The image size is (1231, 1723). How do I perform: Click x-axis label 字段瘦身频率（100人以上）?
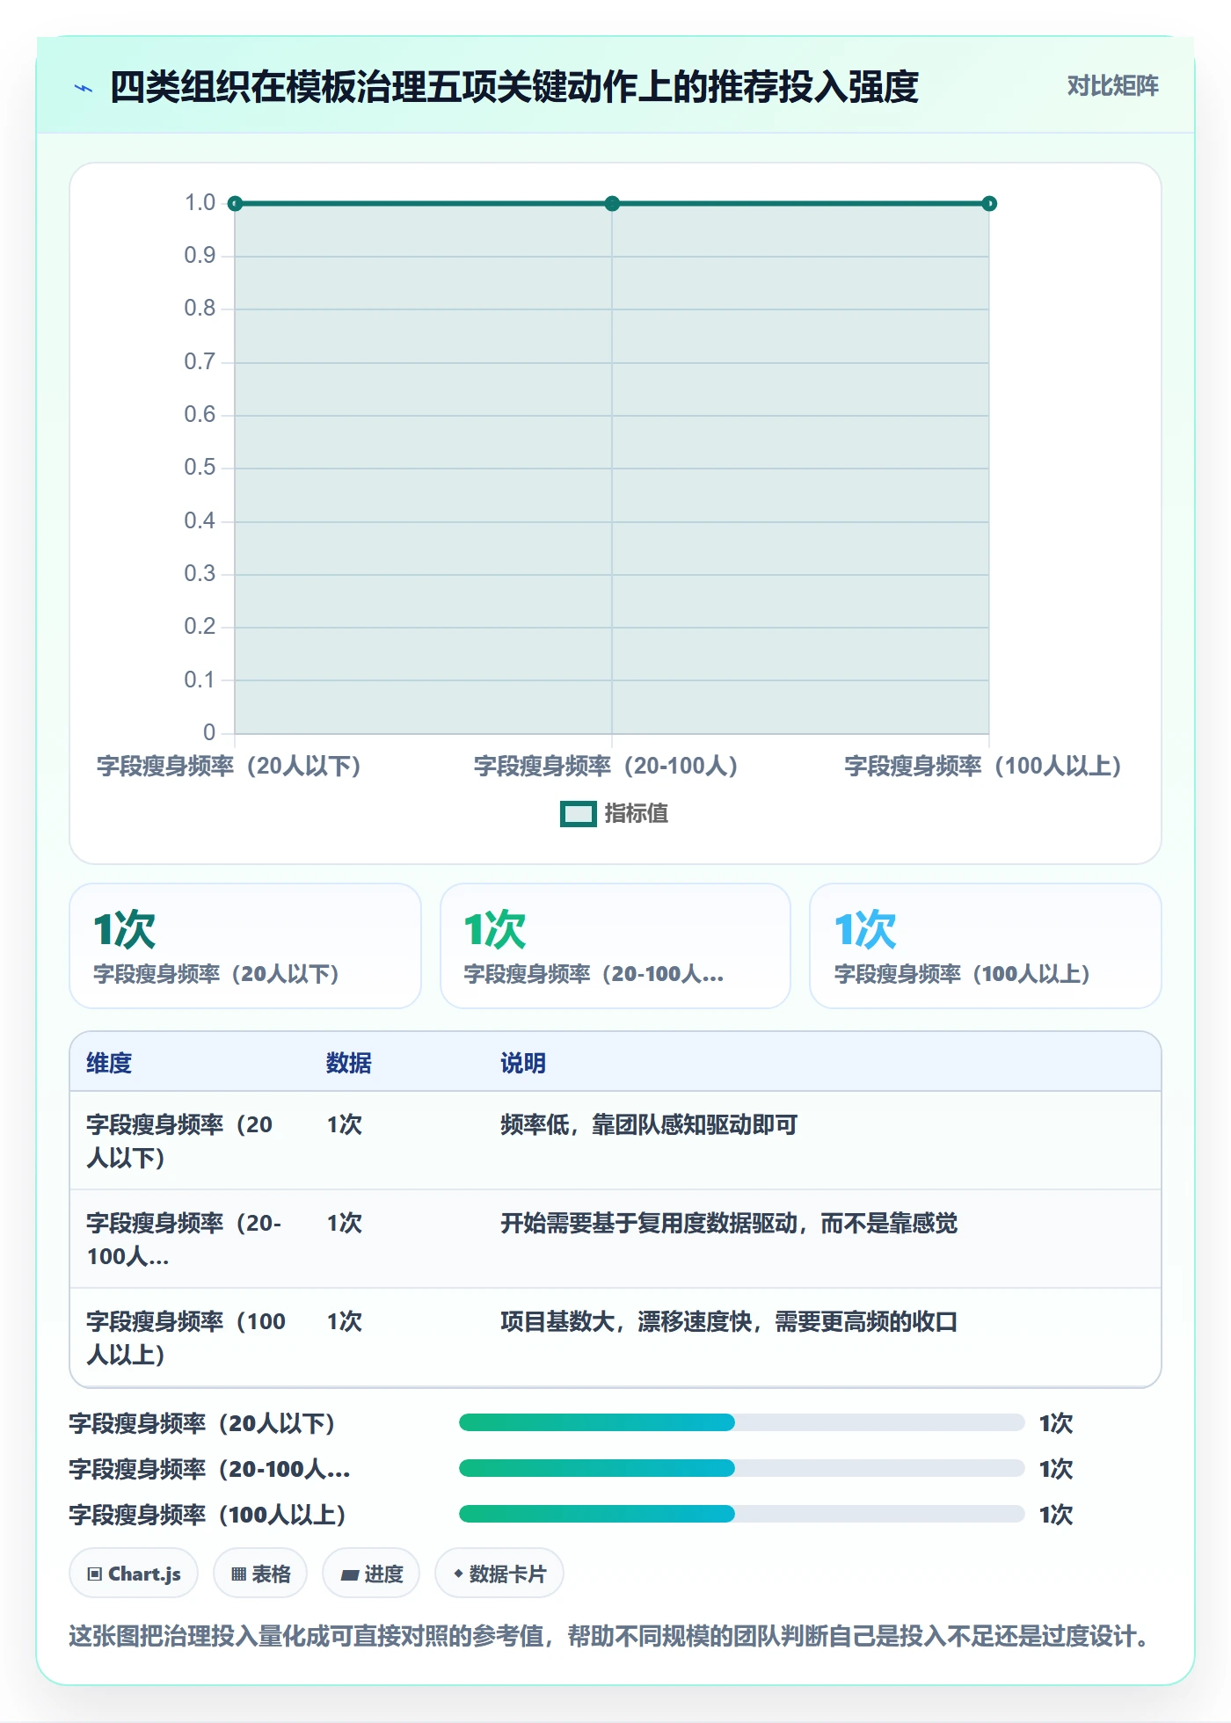click(983, 767)
